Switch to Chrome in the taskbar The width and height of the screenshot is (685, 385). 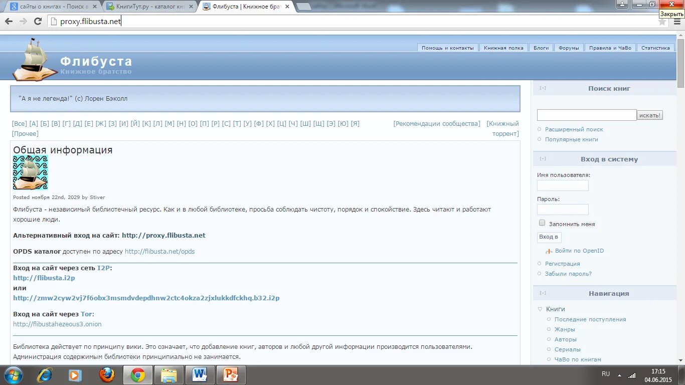138,375
